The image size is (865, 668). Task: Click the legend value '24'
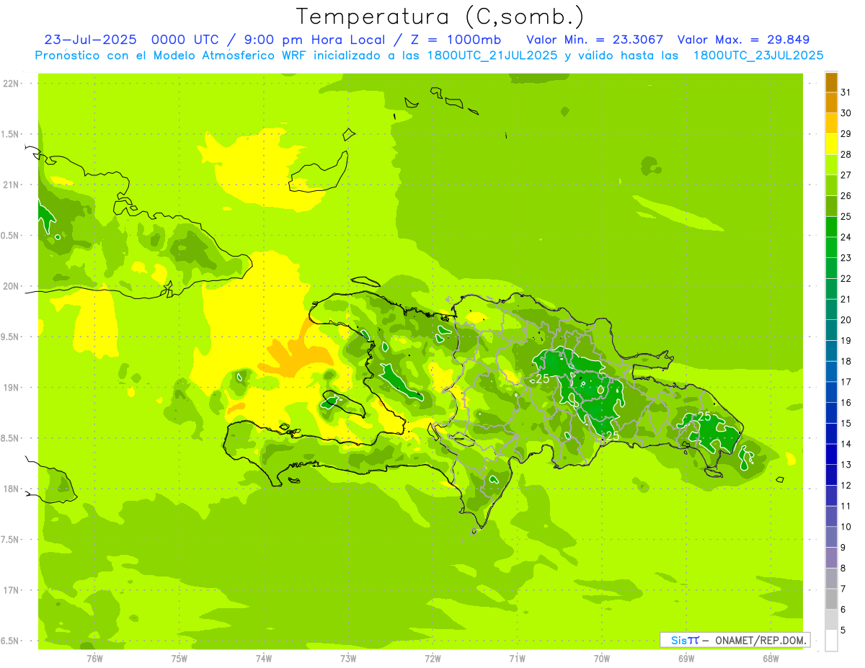(x=846, y=237)
